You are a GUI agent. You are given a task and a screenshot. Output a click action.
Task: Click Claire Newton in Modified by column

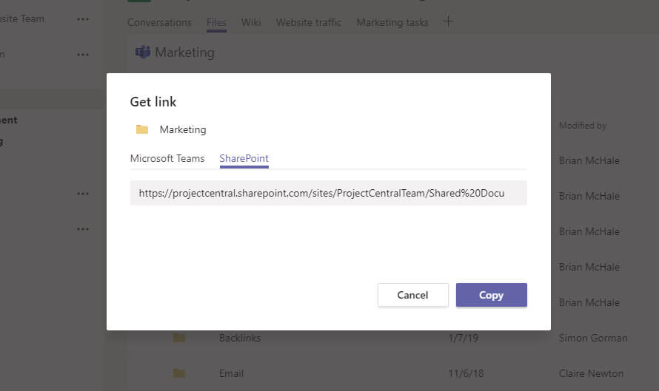coord(591,373)
